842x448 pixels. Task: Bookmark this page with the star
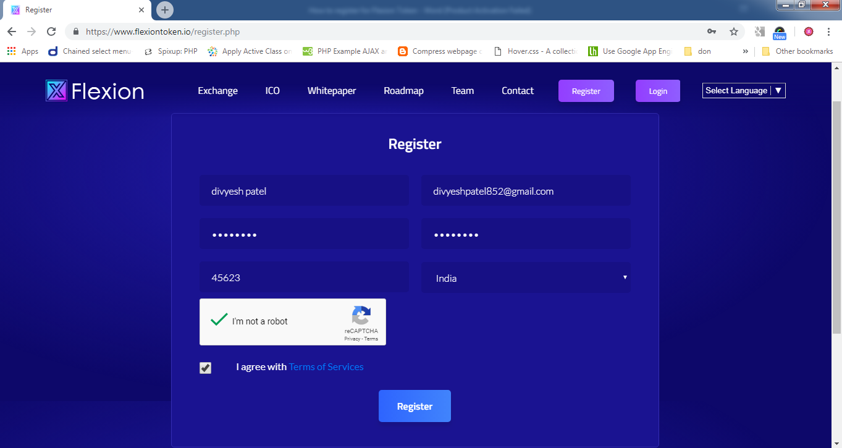pyautogui.click(x=734, y=32)
